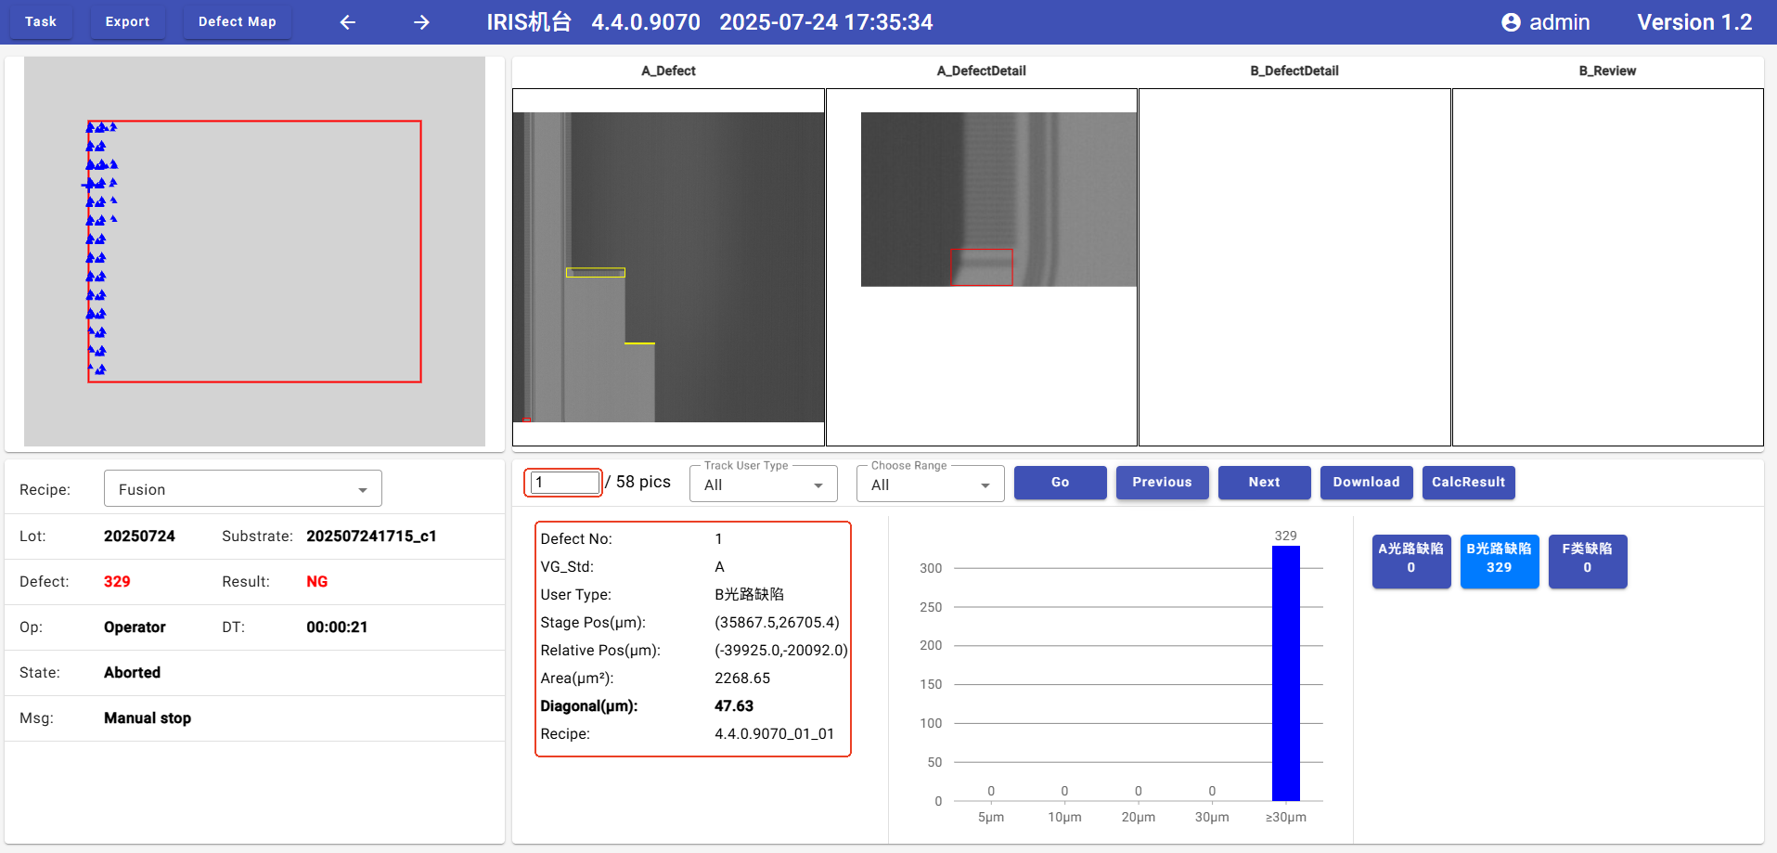The width and height of the screenshot is (1777, 853).
Task: Expand the Choose Range dropdown
Action: click(x=930, y=485)
